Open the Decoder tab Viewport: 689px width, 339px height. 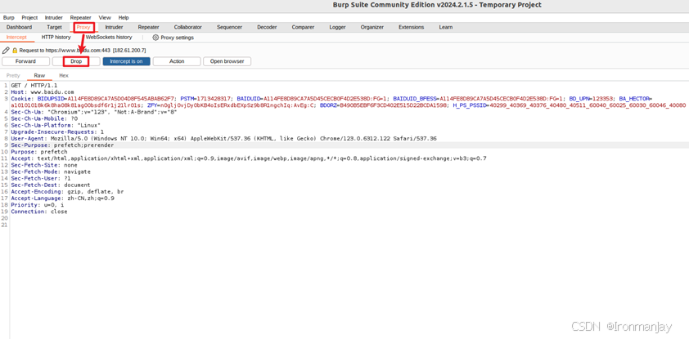(267, 27)
